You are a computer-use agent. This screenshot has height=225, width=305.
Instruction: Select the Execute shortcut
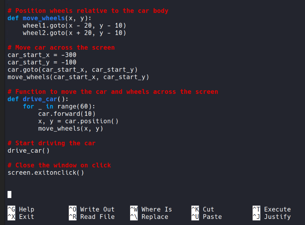[272, 209]
